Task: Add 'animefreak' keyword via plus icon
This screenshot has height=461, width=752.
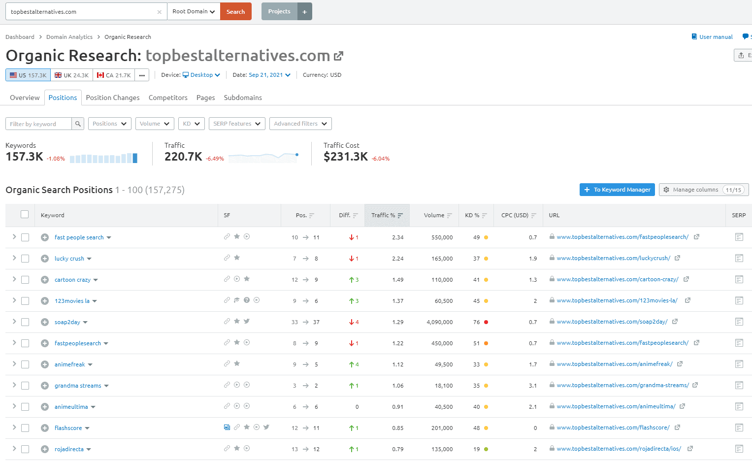Action: click(x=45, y=364)
